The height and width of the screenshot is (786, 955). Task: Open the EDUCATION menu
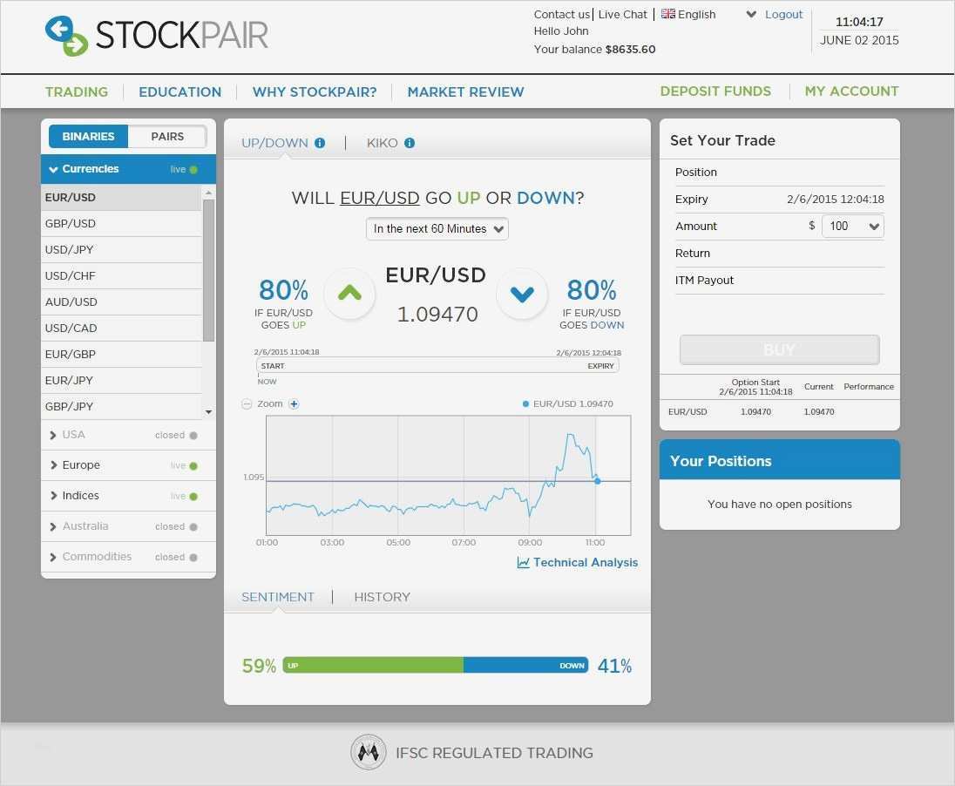click(x=180, y=92)
